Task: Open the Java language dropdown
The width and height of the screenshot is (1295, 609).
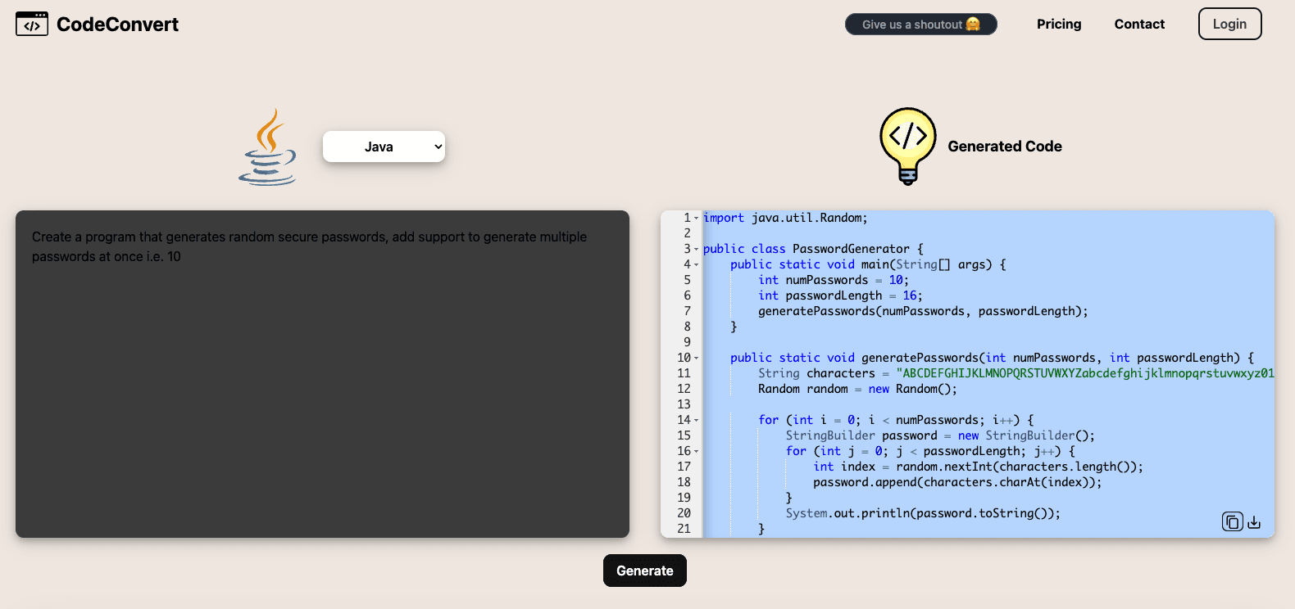Action: click(384, 147)
